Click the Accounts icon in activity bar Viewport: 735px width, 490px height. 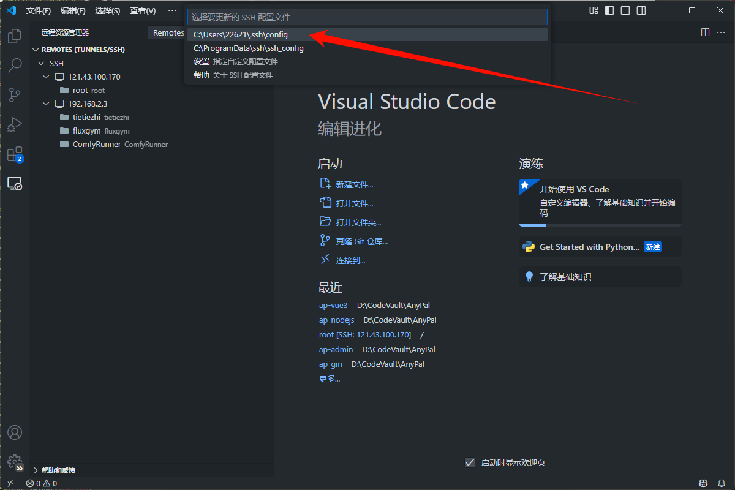point(15,432)
